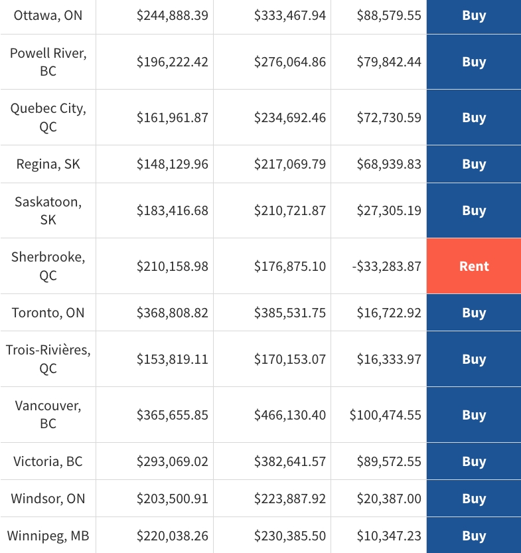Click the $333,467.94 value in Ottawa row
Screen dimensions: 521x553
[290, 15]
